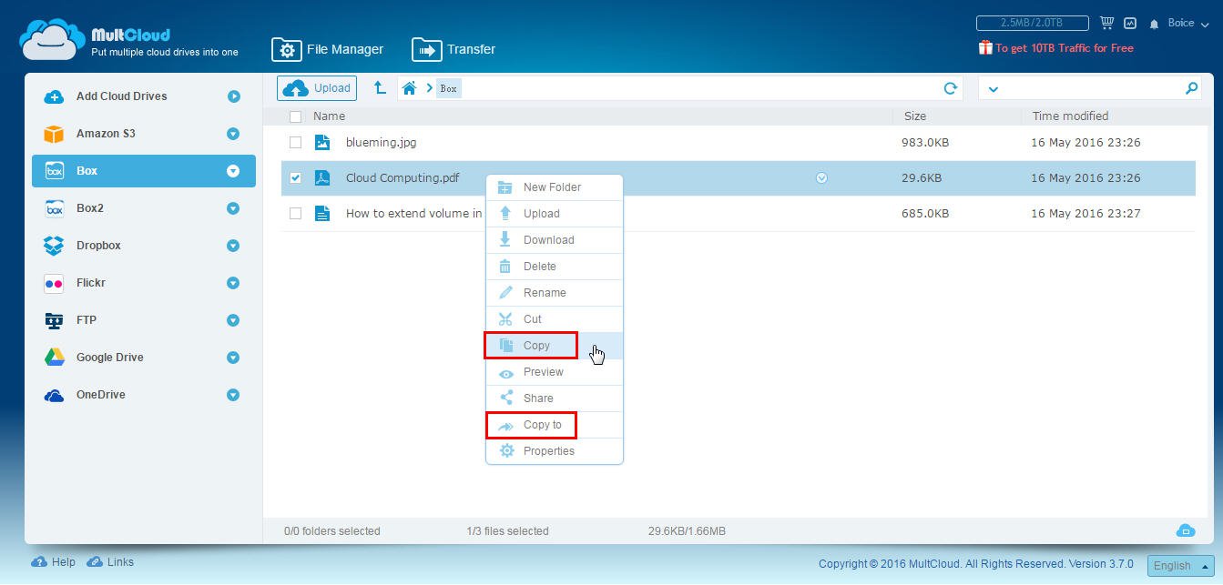Open the Links link in footer
Image resolution: width=1223 pixels, height=585 pixels.
point(110,562)
